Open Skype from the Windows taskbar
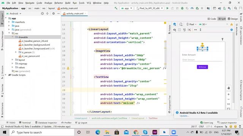This screenshot has width=243, height=136. click(x=145, y=132)
